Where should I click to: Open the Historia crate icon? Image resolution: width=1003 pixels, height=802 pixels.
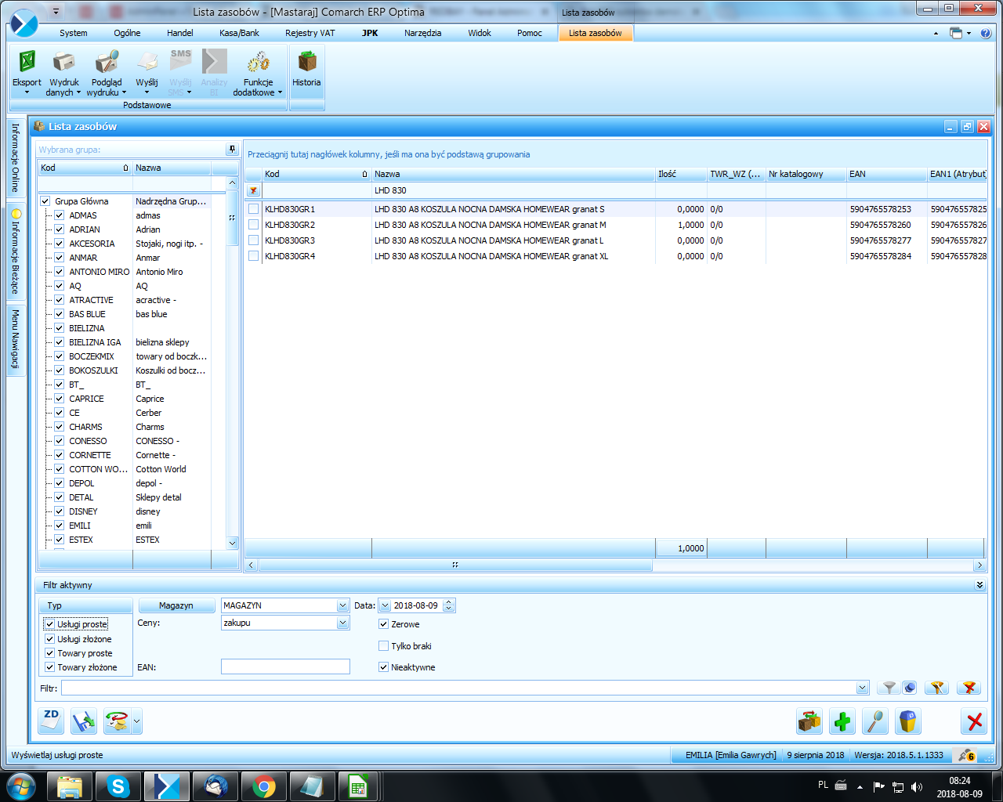(306, 63)
